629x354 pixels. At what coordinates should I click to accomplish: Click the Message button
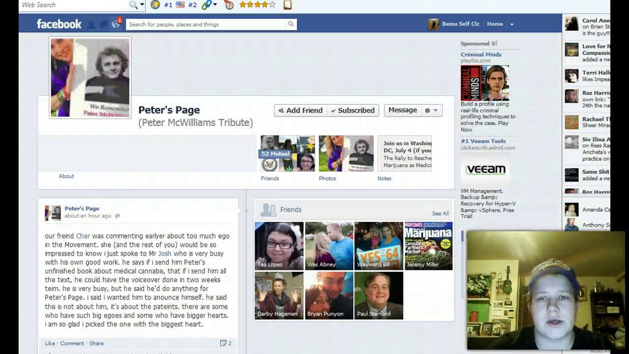402,110
